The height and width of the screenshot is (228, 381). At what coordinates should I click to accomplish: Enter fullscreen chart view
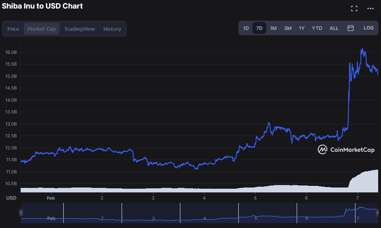[354, 9]
